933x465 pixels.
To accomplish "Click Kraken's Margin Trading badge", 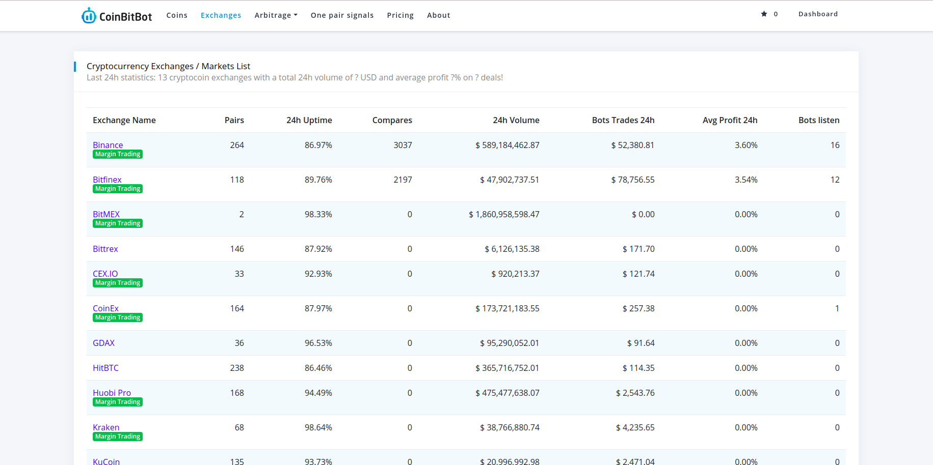I will point(118,437).
